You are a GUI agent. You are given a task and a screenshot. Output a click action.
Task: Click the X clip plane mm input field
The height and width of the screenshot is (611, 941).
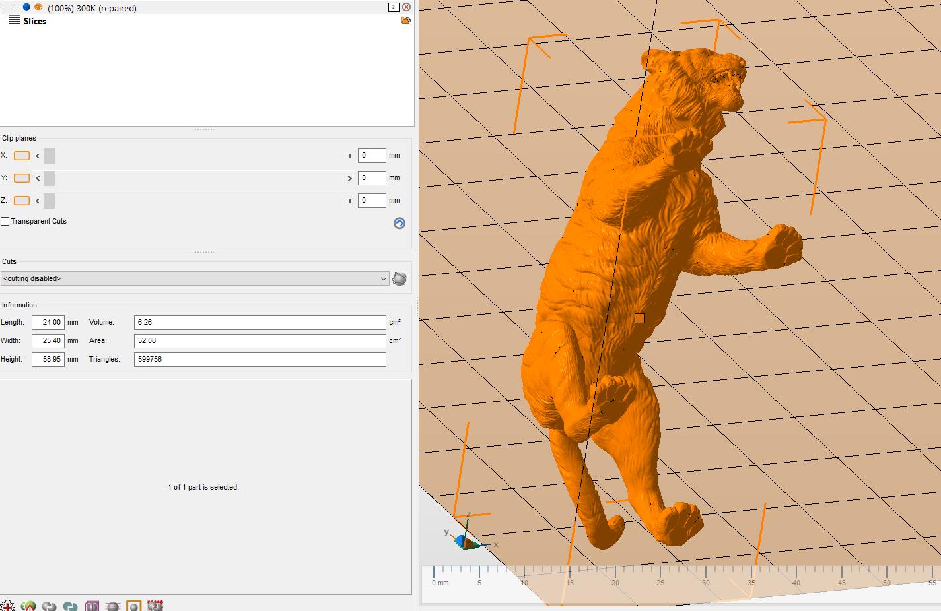tap(371, 156)
